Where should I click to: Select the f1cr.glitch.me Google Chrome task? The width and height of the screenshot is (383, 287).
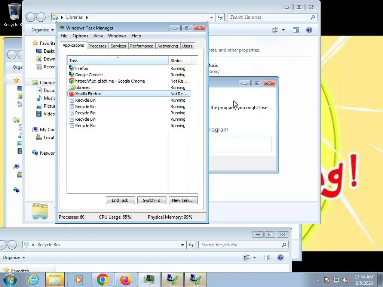pyautogui.click(x=129, y=81)
